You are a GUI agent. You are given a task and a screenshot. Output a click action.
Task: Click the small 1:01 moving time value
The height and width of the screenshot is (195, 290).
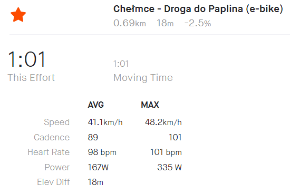coord(121,64)
